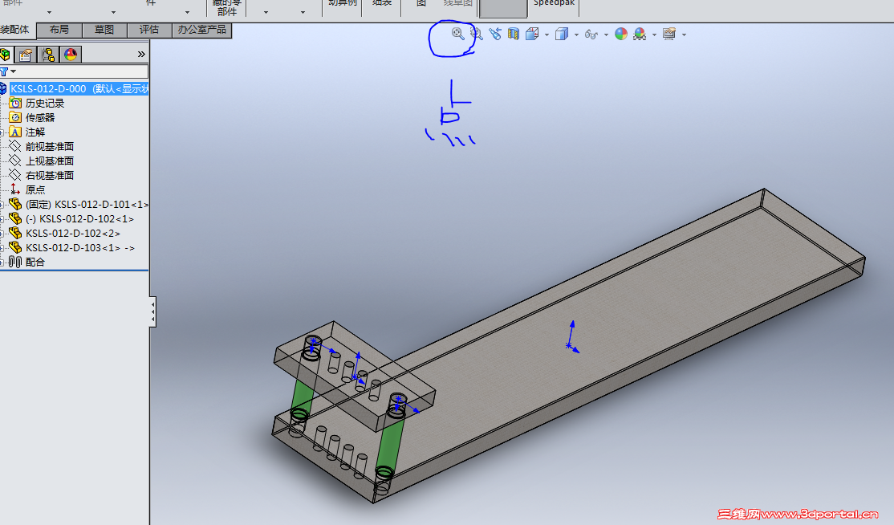Click the View Settings monitor icon
The height and width of the screenshot is (525, 894).
669,34
